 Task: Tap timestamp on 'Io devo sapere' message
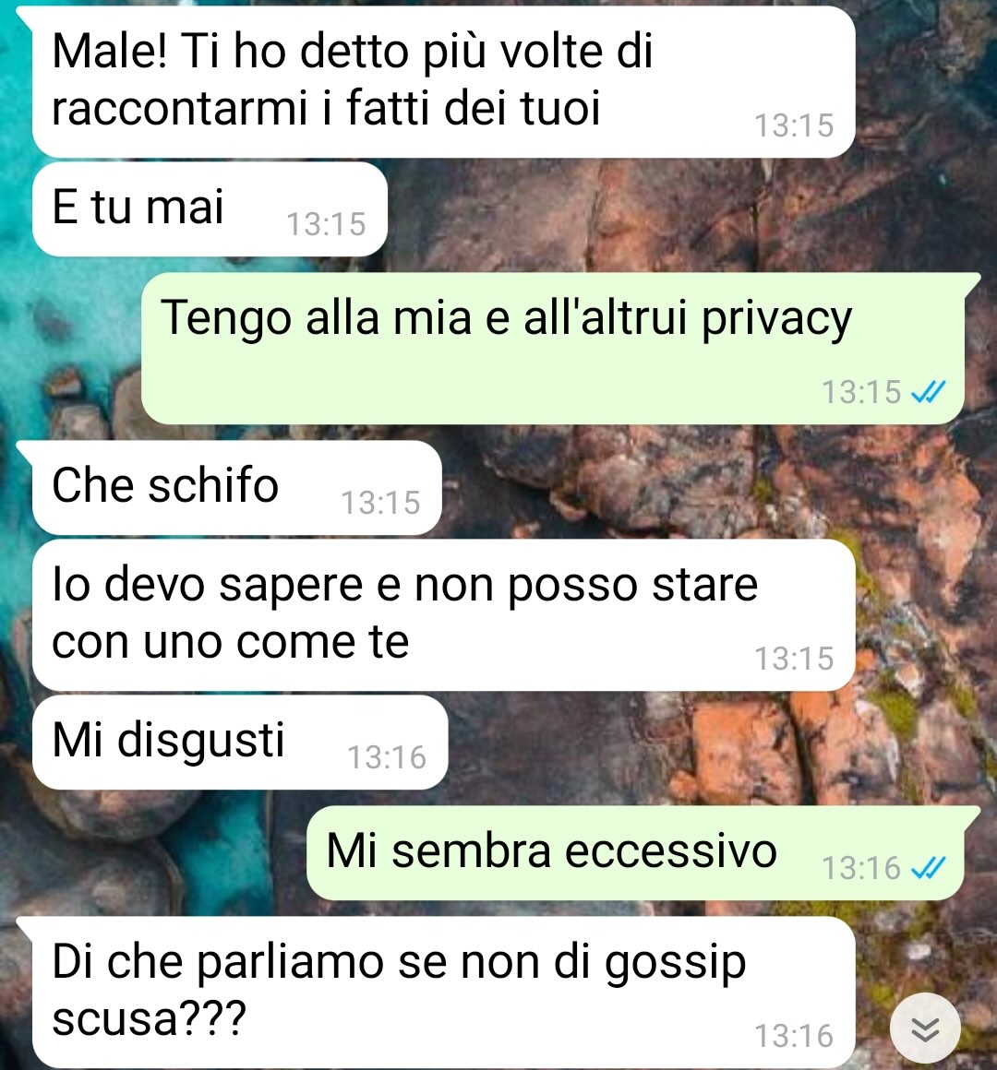coord(794,659)
